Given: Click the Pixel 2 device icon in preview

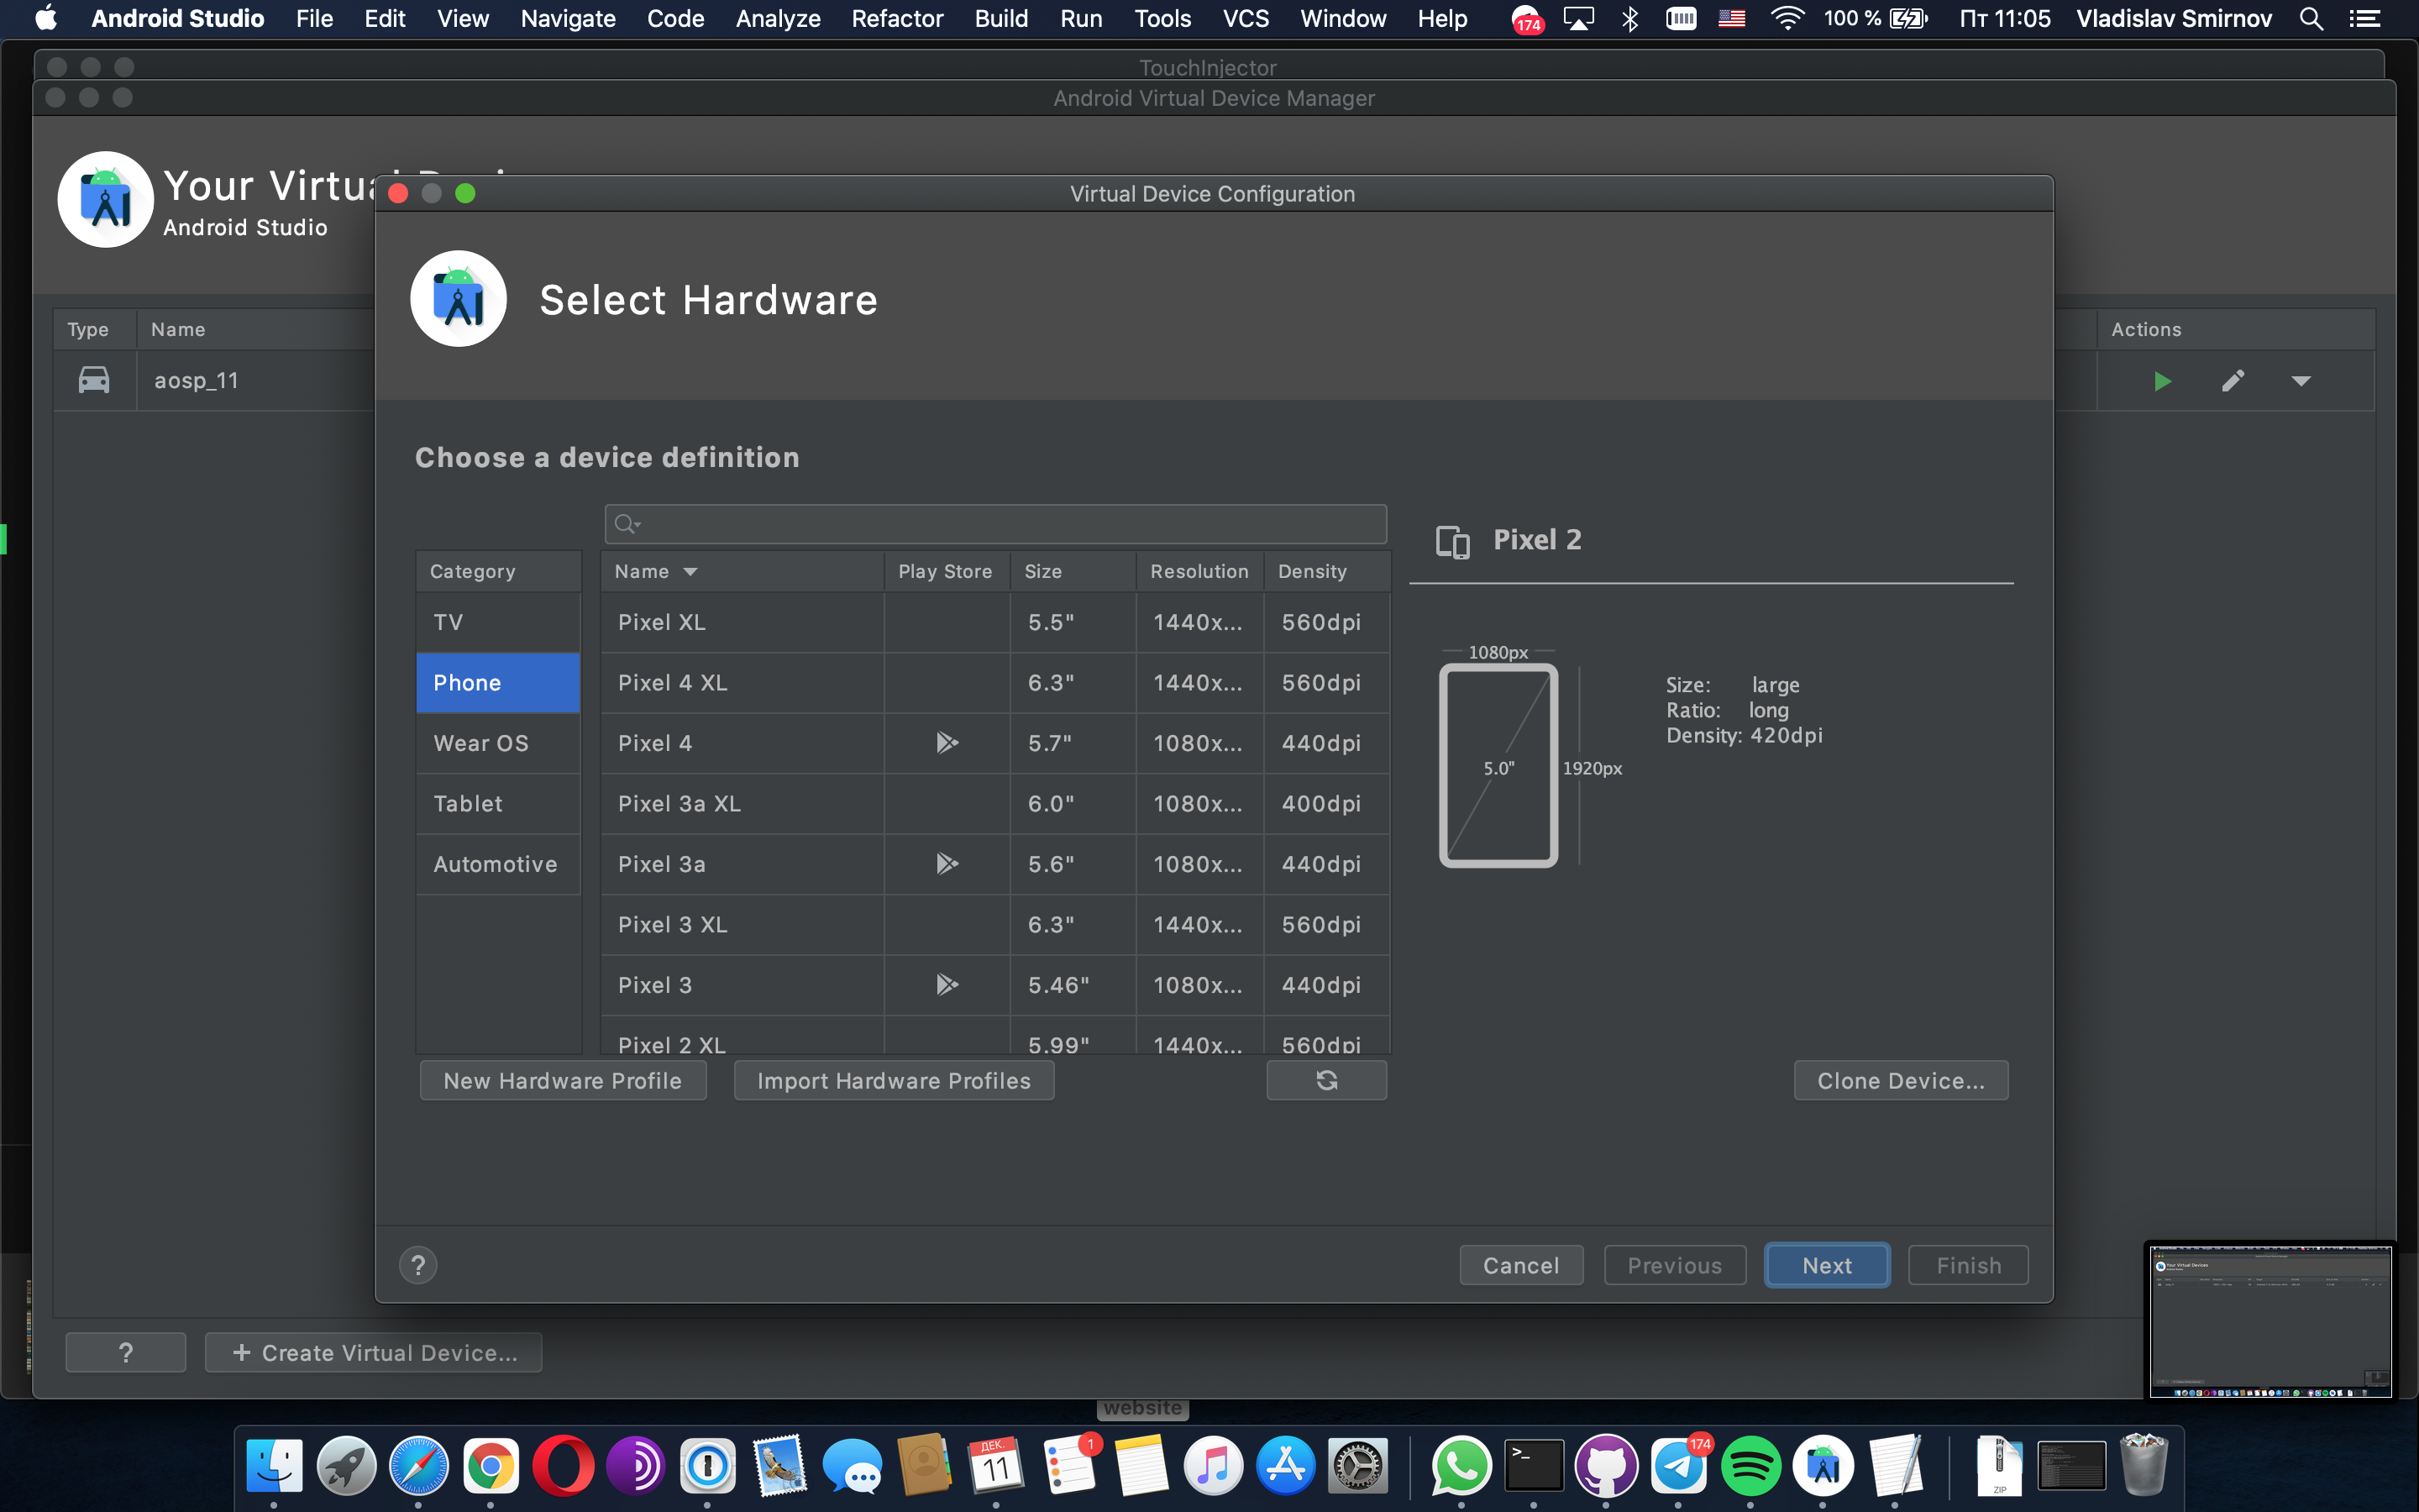Looking at the screenshot, I should pyautogui.click(x=1452, y=541).
